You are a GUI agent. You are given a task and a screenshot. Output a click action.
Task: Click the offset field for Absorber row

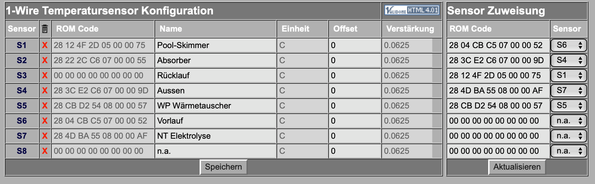[x=354, y=60]
